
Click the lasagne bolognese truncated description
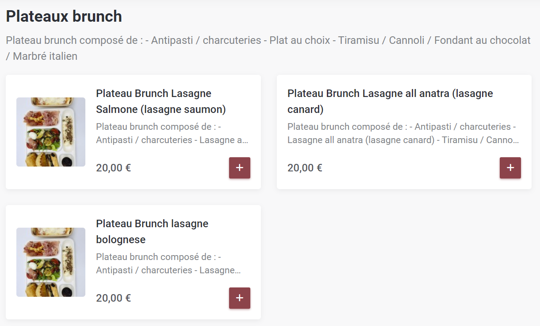click(x=169, y=264)
